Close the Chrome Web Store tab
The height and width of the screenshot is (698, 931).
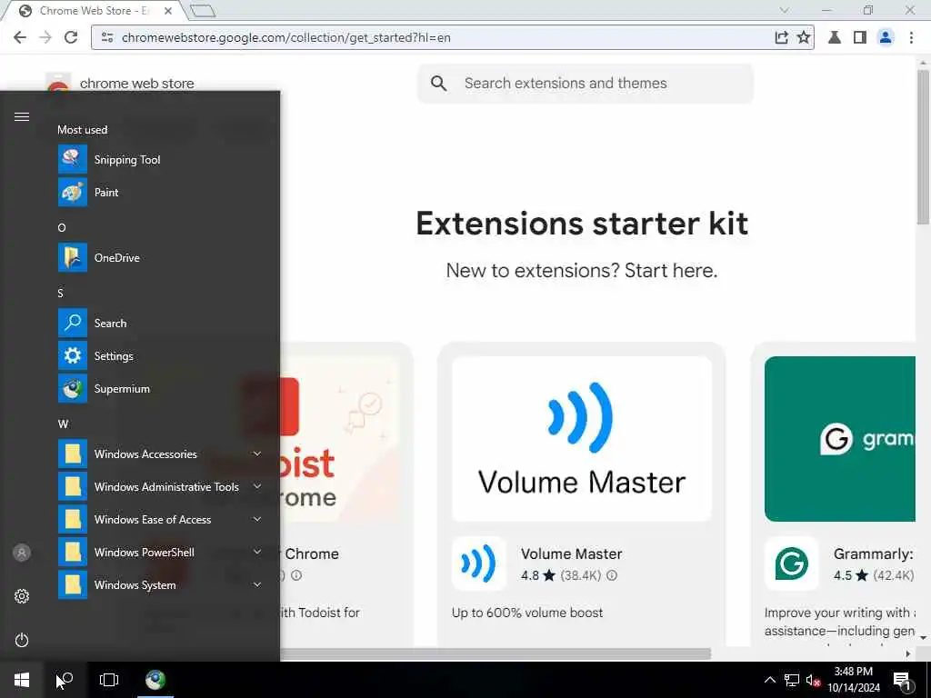(168, 11)
